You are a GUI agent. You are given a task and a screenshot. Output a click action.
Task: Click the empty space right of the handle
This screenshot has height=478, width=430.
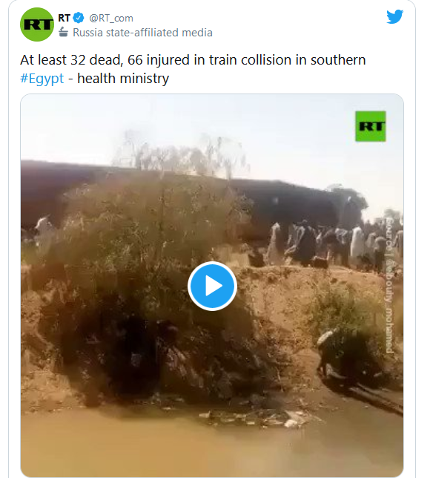click(259, 19)
